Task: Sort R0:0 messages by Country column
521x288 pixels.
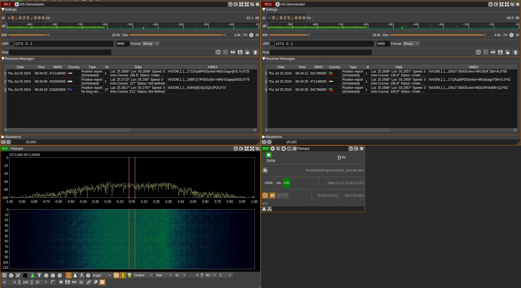Action: [x=334, y=67]
